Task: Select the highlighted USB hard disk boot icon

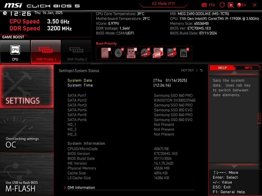Action: [158, 53]
